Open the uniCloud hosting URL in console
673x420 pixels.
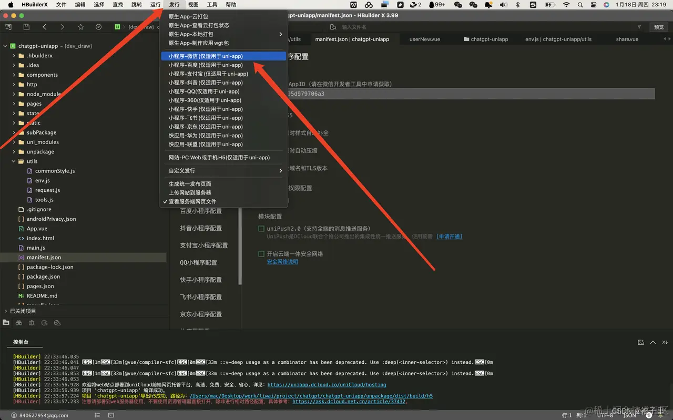coord(327,385)
